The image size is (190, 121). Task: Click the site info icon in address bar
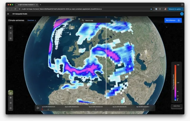point(19,9)
